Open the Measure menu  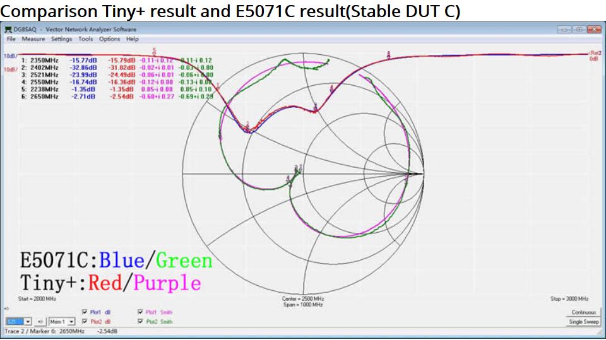click(x=33, y=39)
